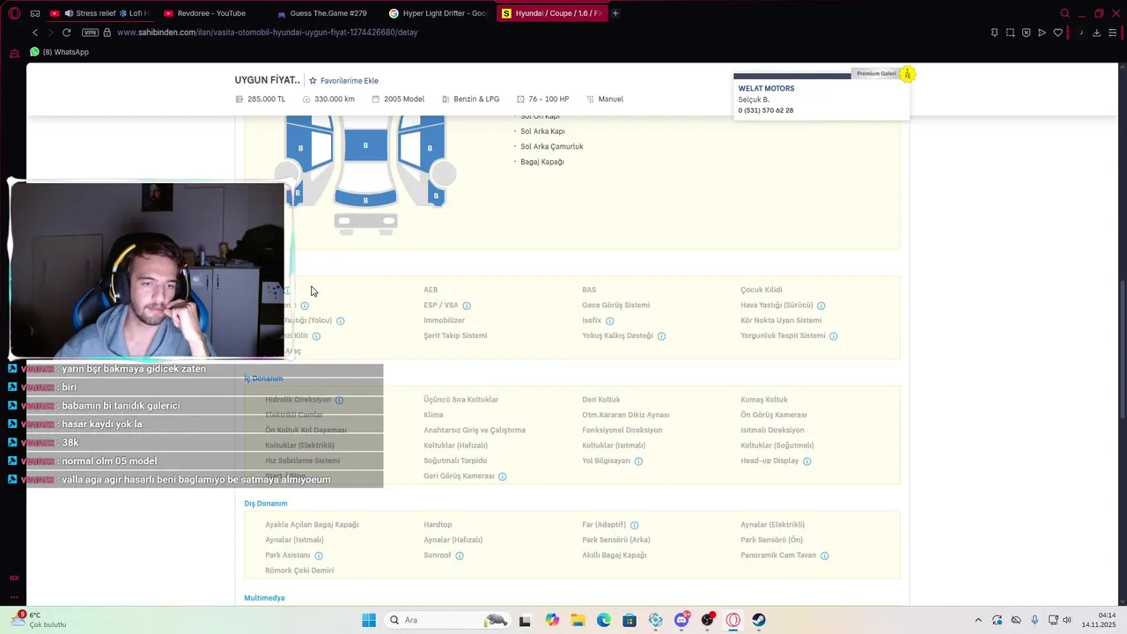Show info icon next to ESP / VSA
Viewport: 1127px width, 634px height.
[x=467, y=306]
